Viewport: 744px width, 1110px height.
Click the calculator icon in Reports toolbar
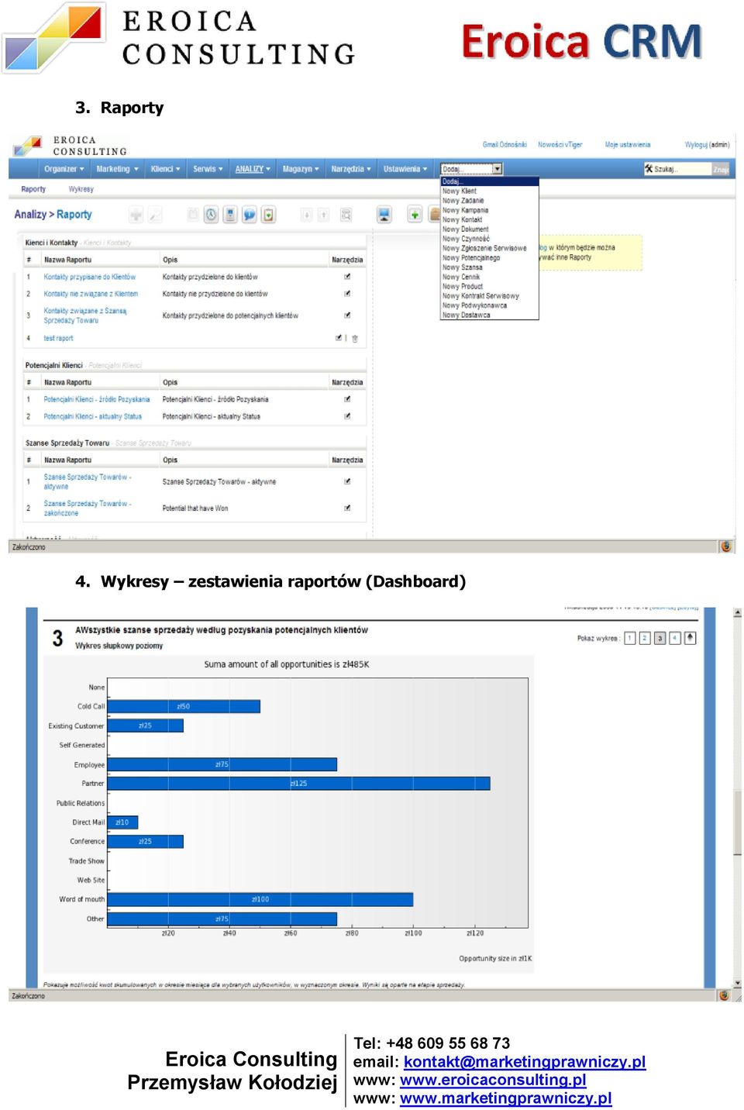coord(230,215)
